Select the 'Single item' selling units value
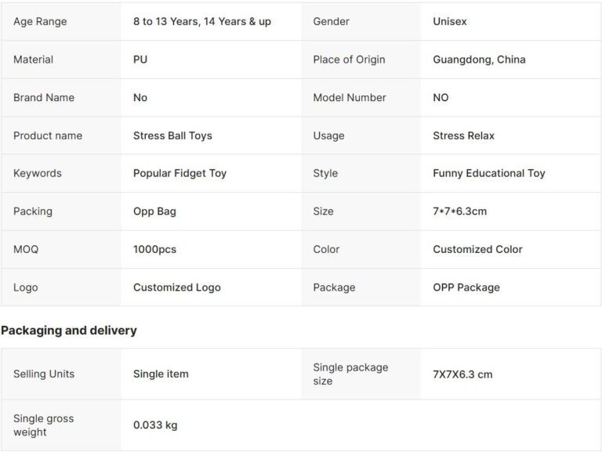The height and width of the screenshot is (452, 602). pos(161,374)
